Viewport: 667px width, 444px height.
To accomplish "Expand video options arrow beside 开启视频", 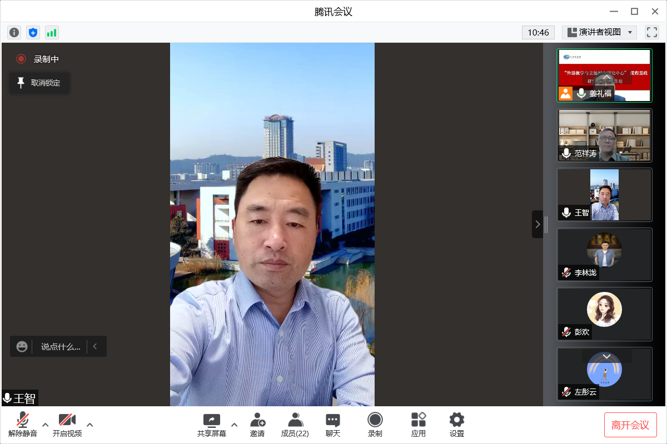I will point(90,425).
